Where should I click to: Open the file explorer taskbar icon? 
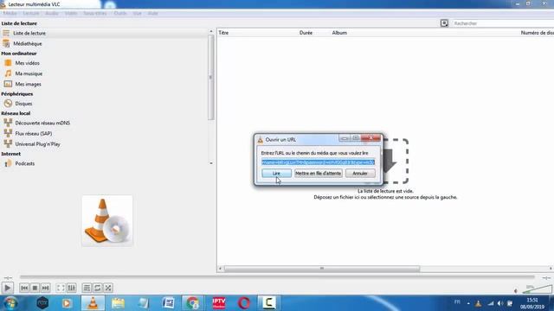(118, 303)
